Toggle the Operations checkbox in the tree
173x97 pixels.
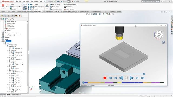pyautogui.click(x=3, y=41)
